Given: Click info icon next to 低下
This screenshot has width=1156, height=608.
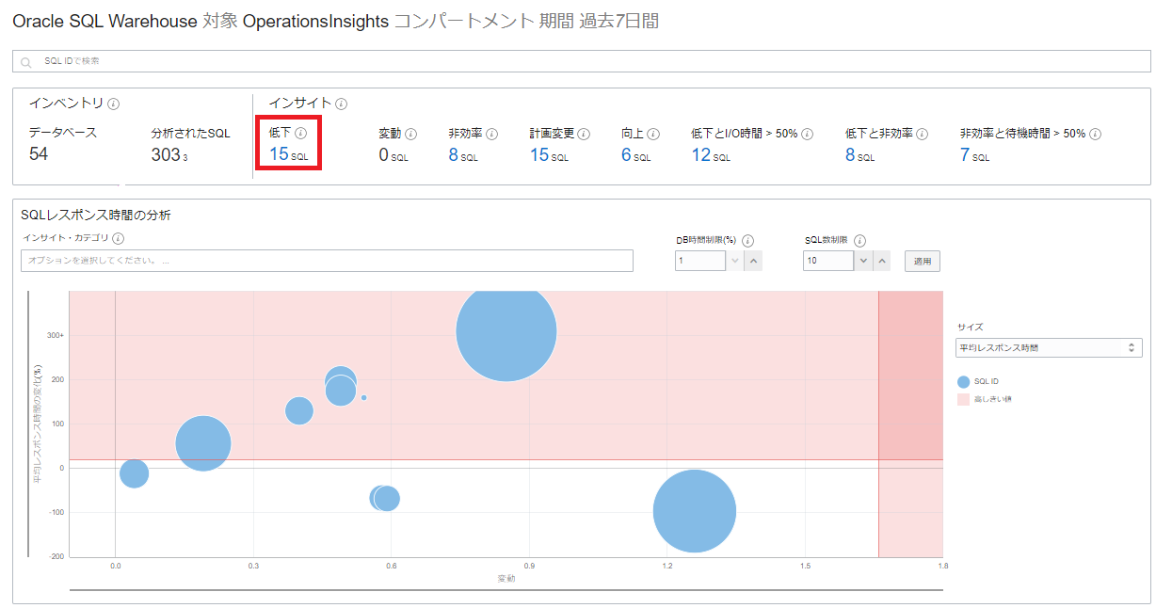Looking at the screenshot, I should (301, 134).
